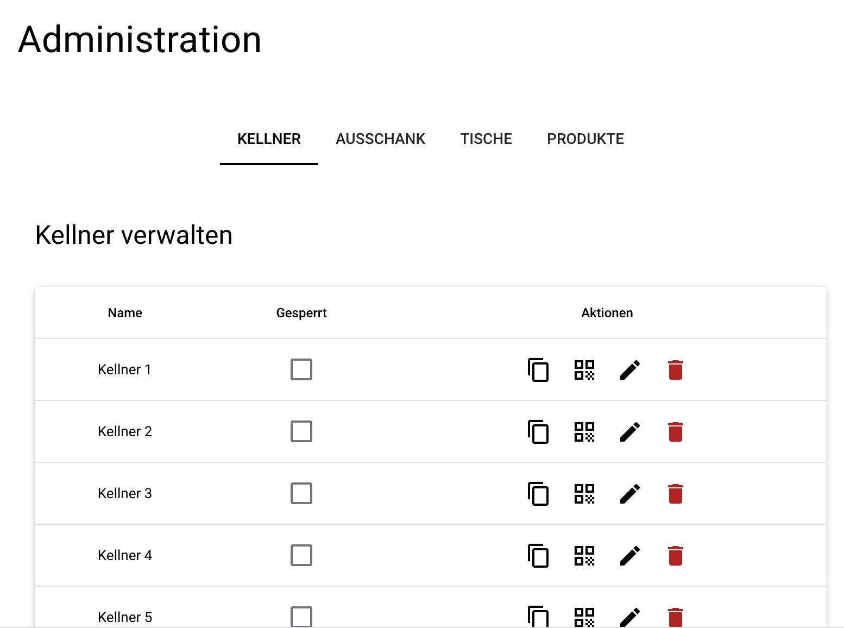Image resolution: width=844 pixels, height=628 pixels.
Task: Show QR code for Kellner 5
Action: click(584, 617)
